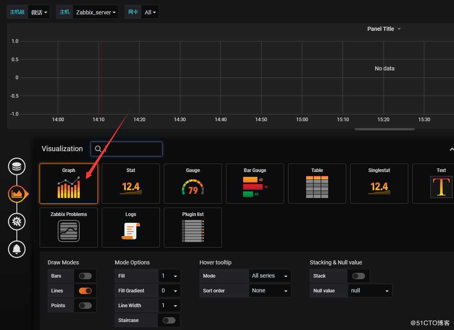
Task: Click the 15:30 time axis label
Action: click(x=424, y=119)
